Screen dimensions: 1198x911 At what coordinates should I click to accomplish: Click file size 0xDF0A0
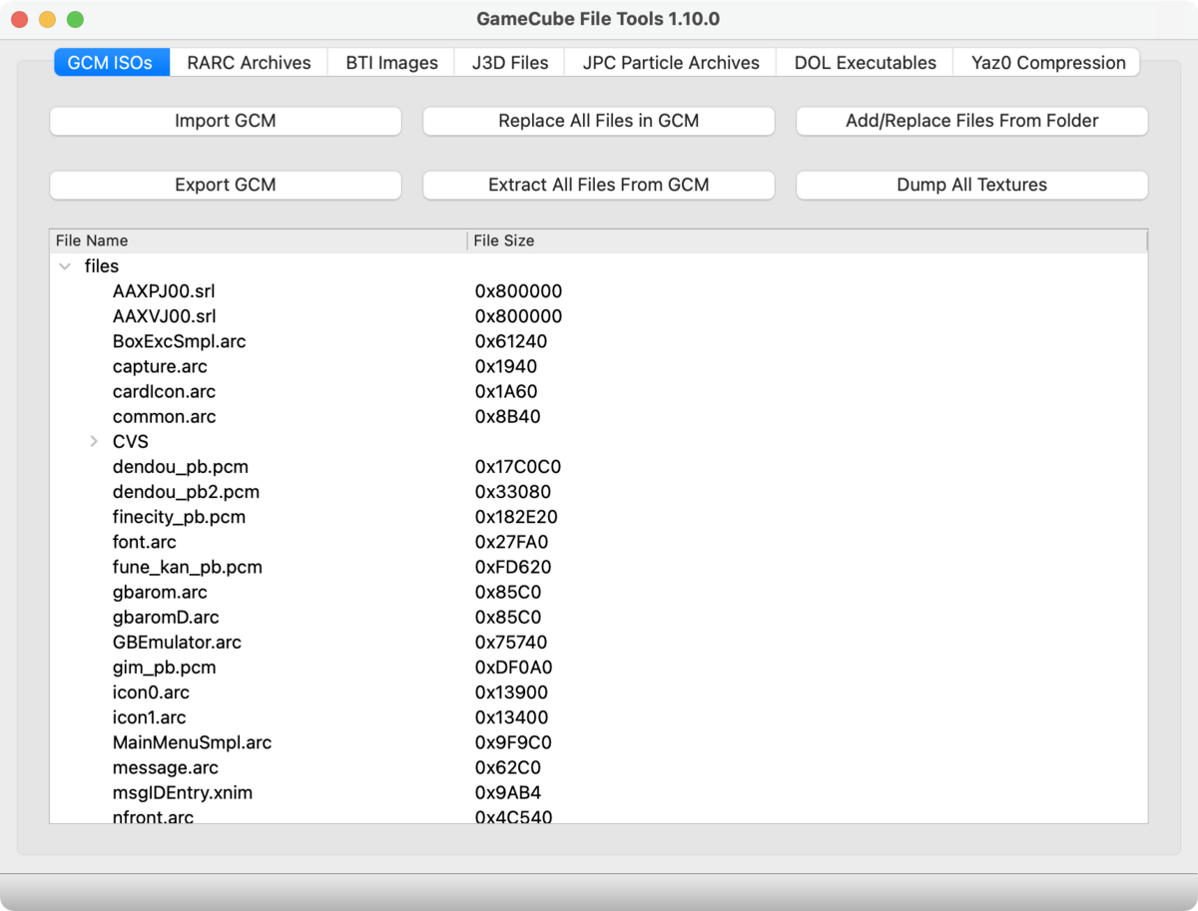(513, 668)
